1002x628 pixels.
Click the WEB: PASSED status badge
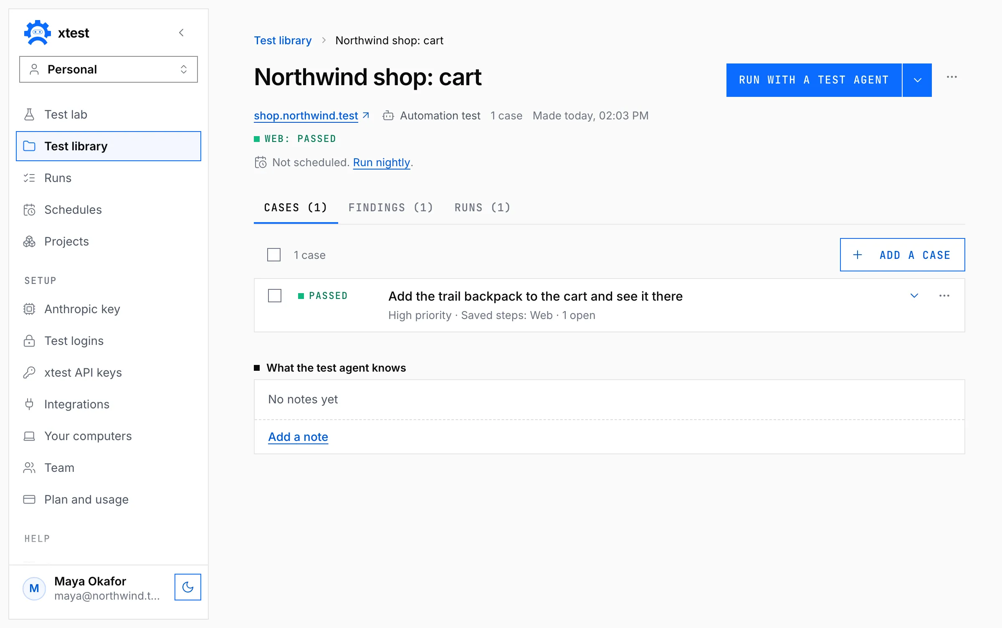pos(295,139)
